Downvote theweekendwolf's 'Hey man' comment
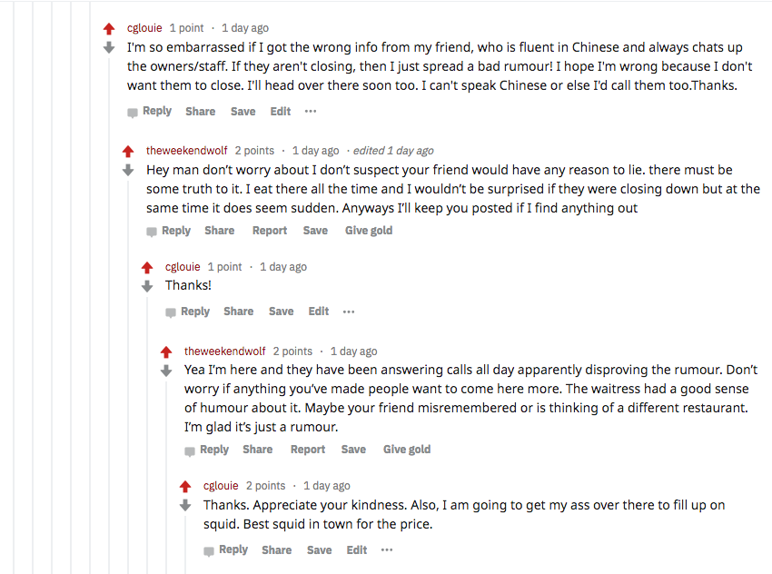 128,170
